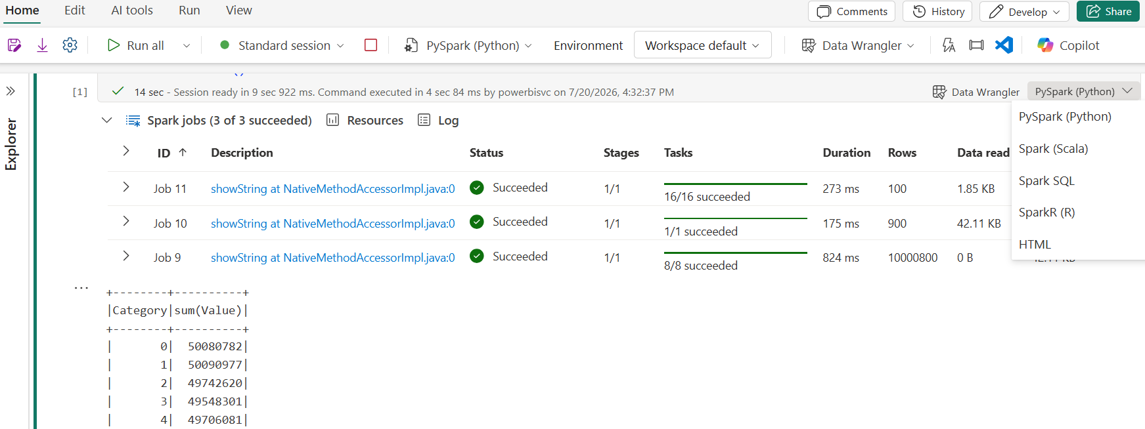Expand Job 11 row details
This screenshot has height=429, width=1145.
(125, 187)
